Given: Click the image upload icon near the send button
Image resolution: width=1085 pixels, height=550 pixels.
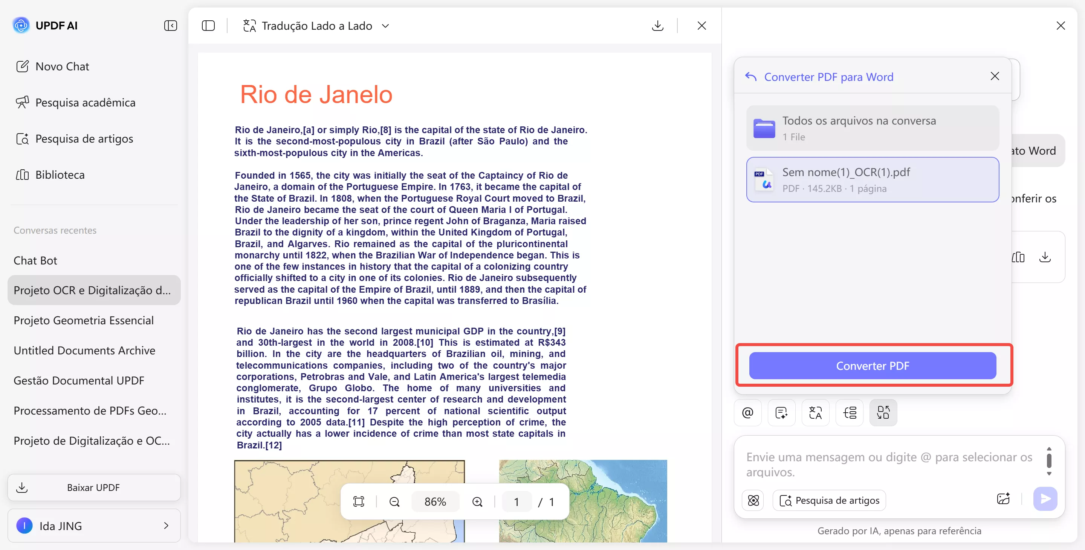Looking at the screenshot, I should coord(1004,499).
